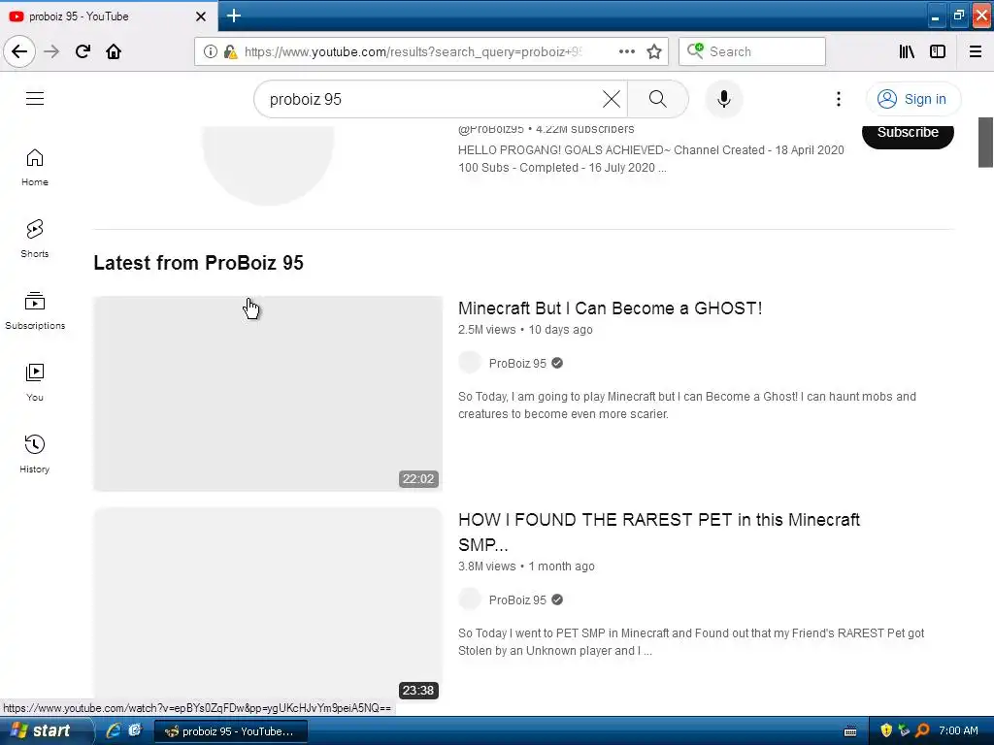Screen dimensions: 994x745
Task: Open the page actions three-dot menu
Action: [x=626, y=51]
